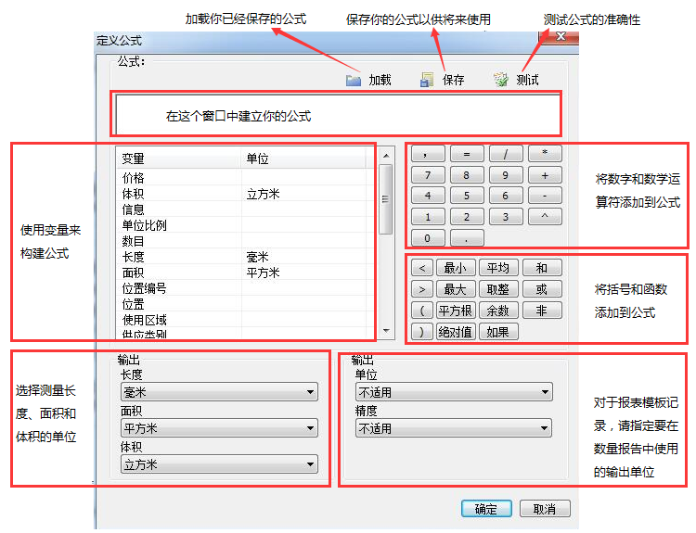Click 取消 to cancel the dialog

click(x=545, y=509)
